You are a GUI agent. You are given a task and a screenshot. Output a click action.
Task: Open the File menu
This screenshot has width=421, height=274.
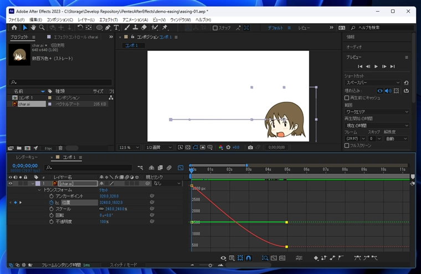pos(16,20)
